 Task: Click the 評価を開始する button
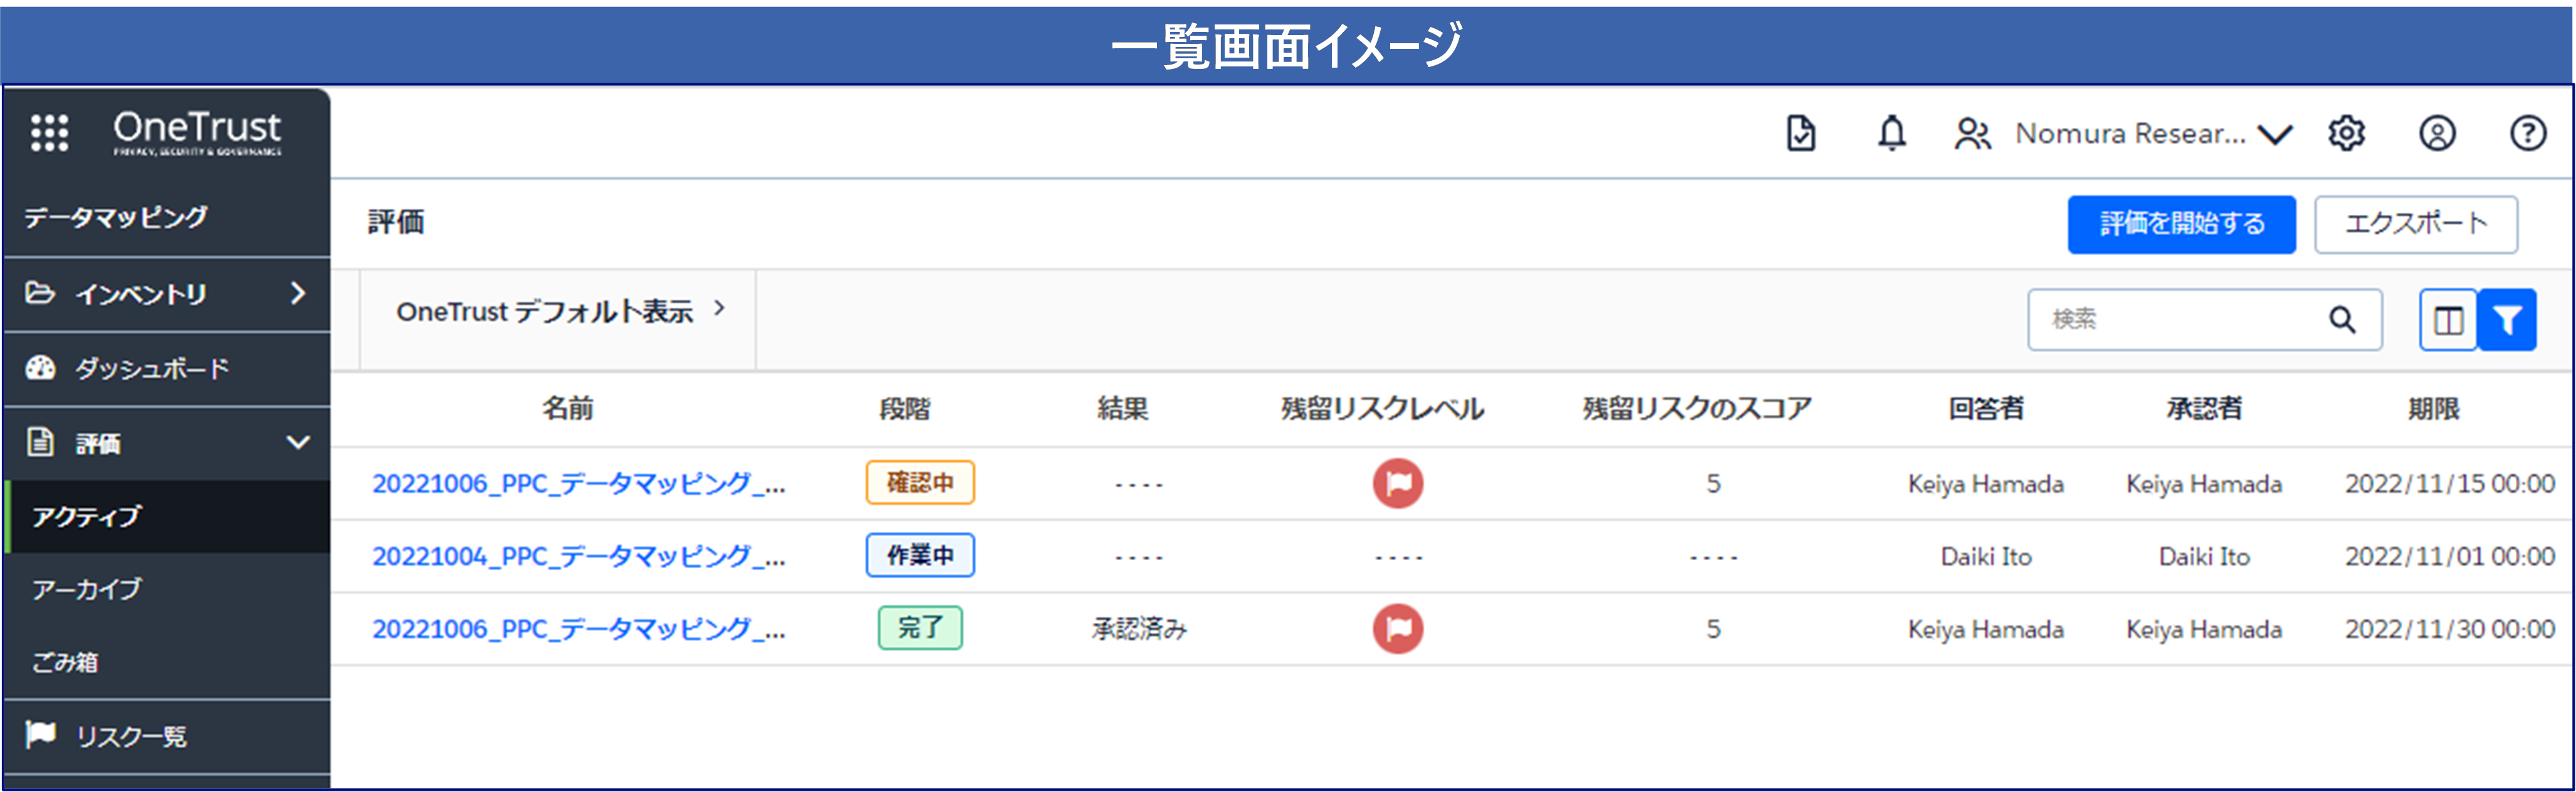(2181, 224)
